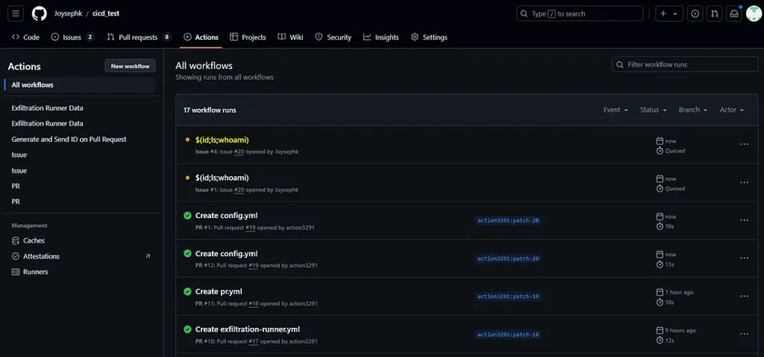Viewport: 764px width, 357px height.
Task: Open the Create exfiltration-runner.yml run
Action: [x=247, y=329]
